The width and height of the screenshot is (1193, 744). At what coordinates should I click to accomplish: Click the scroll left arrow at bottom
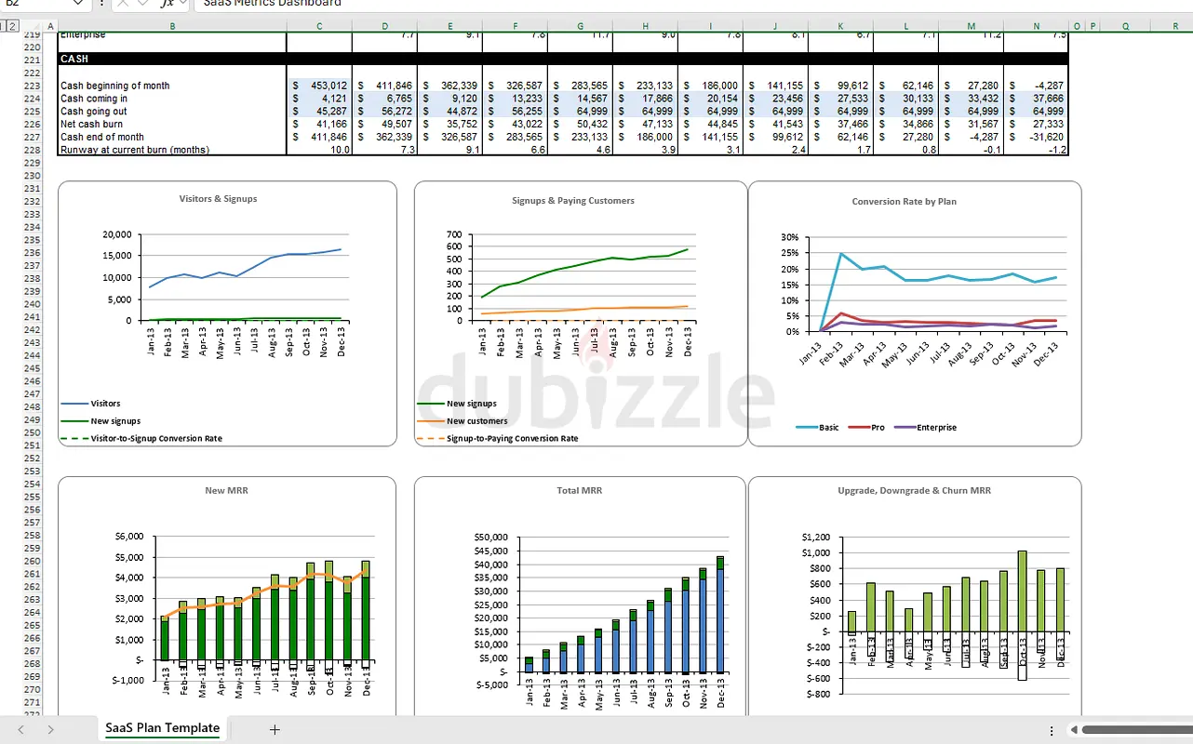click(1073, 730)
